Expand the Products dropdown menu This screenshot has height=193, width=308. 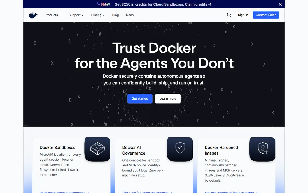pyautogui.click(x=53, y=15)
